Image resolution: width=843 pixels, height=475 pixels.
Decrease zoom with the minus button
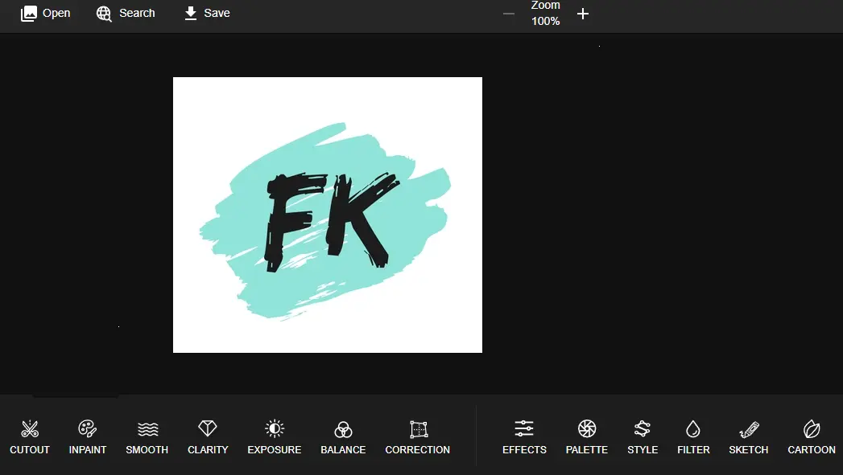(x=509, y=14)
